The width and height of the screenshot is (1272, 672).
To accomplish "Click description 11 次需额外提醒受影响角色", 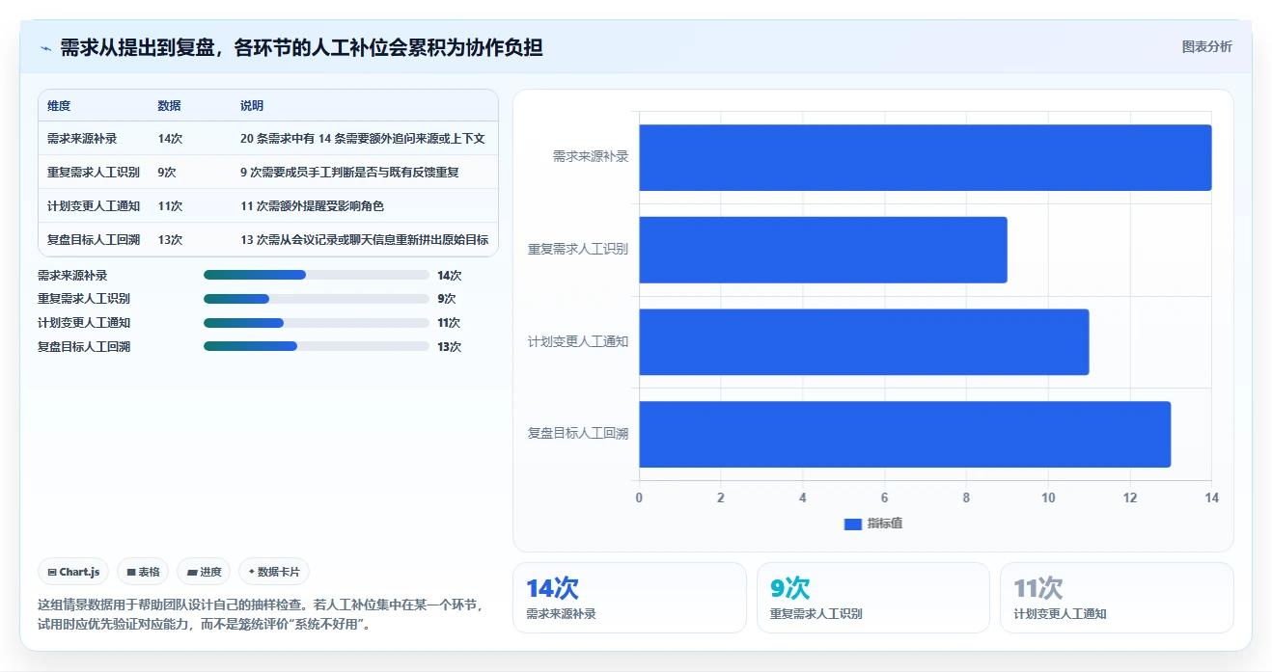I will (x=313, y=206).
